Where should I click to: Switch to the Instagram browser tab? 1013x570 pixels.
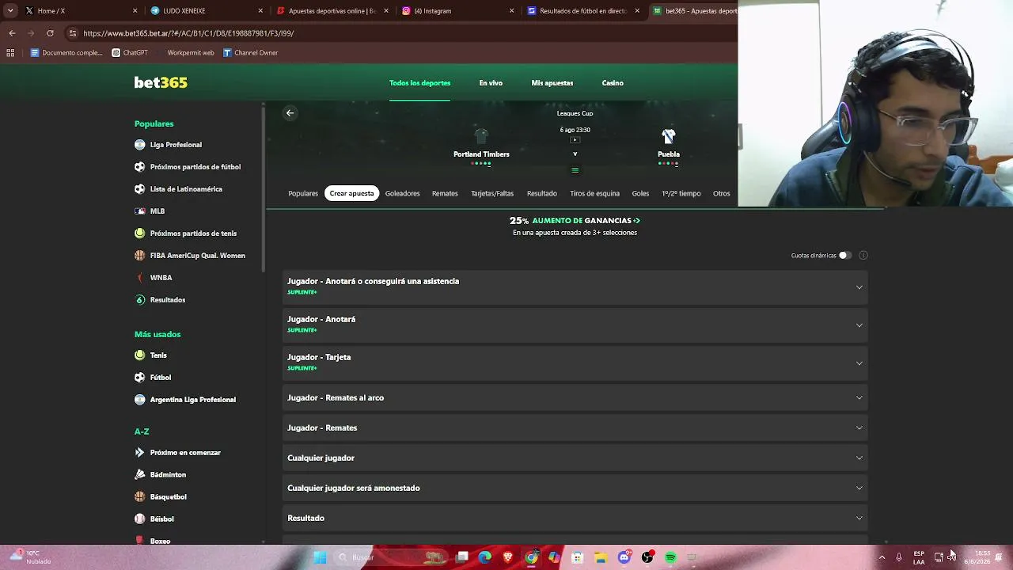click(x=458, y=11)
